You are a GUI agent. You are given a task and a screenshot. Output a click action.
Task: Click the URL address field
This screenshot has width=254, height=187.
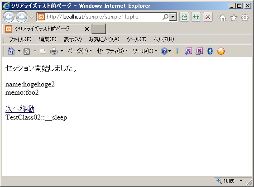[104, 17]
